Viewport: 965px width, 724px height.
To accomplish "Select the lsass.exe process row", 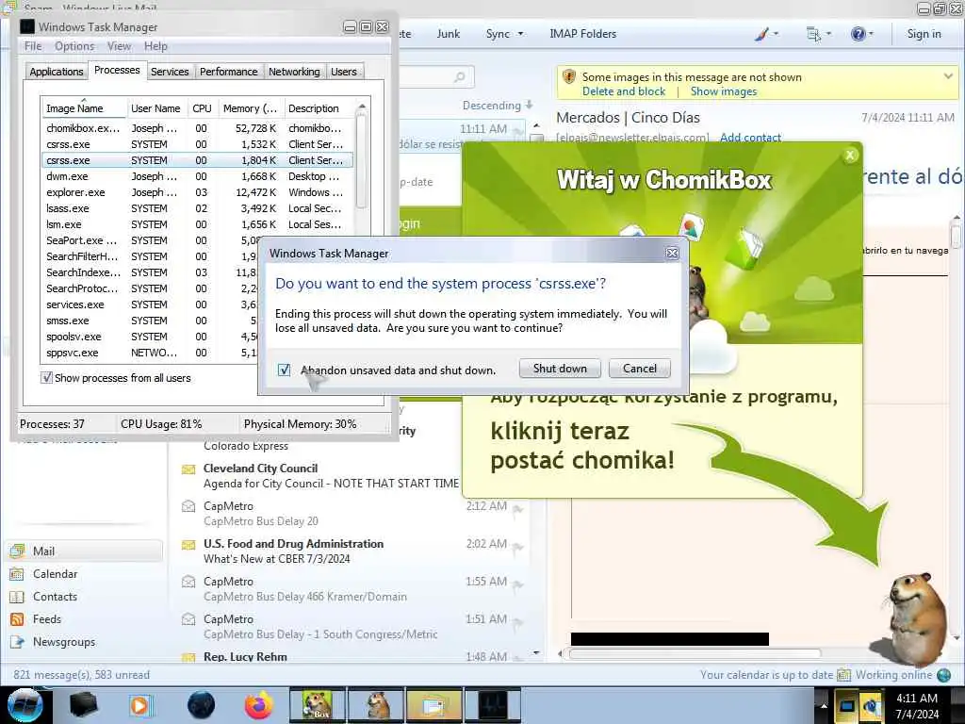I will pos(197,208).
